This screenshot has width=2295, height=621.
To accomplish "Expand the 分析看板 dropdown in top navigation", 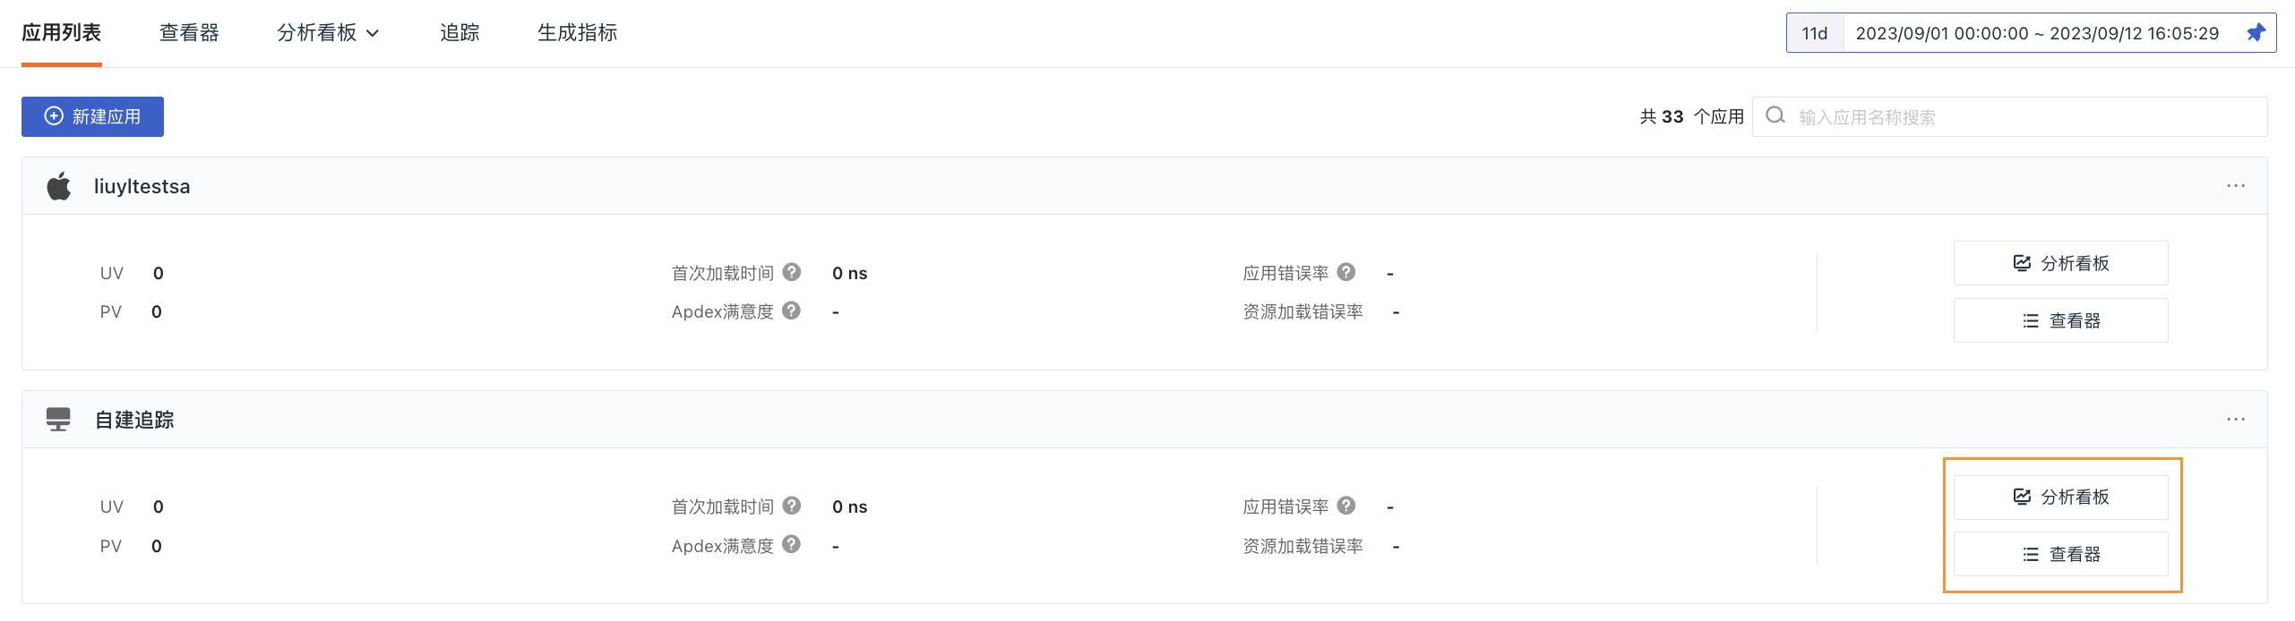I will [x=328, y=33].
